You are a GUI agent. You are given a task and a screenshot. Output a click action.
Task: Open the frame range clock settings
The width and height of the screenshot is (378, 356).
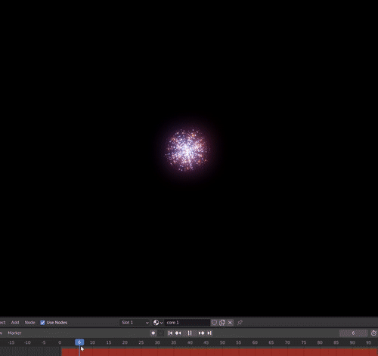tap(373, 333)
